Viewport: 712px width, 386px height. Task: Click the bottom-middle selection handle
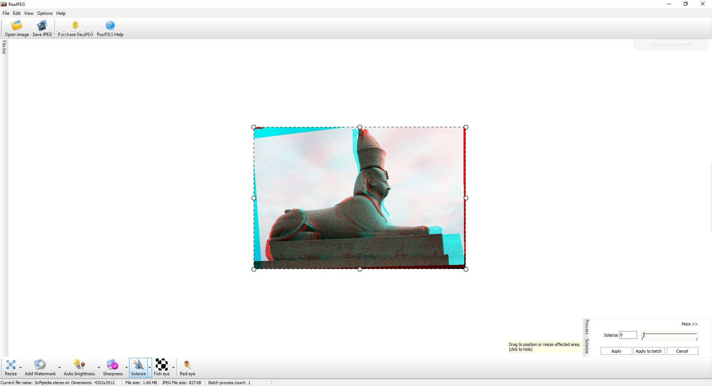[360, 269]
